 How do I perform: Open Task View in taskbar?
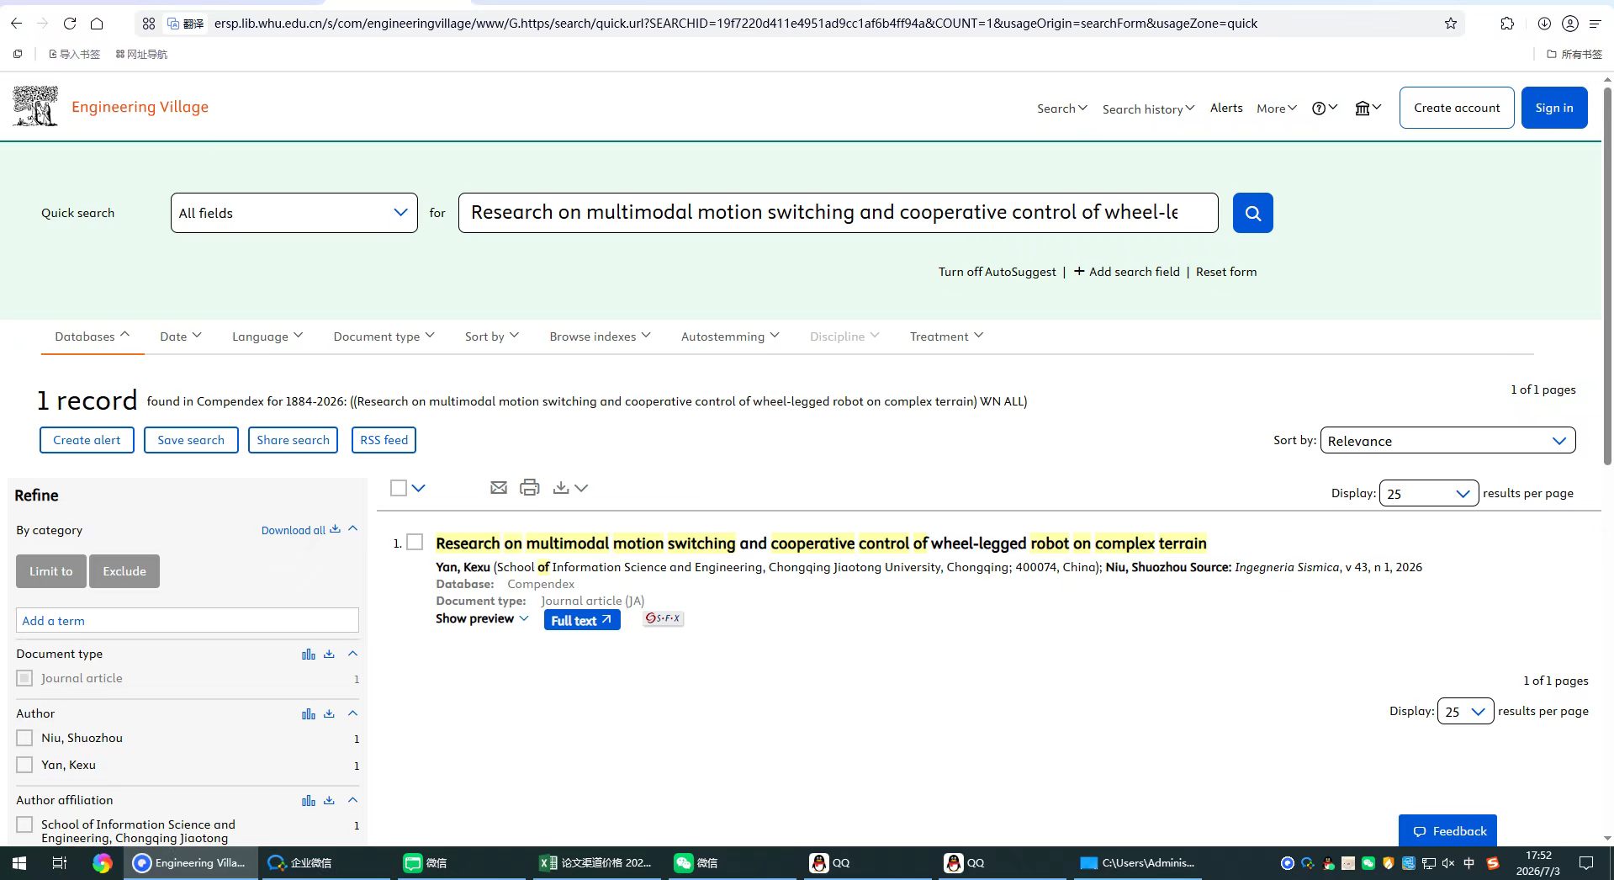[59, 862]
